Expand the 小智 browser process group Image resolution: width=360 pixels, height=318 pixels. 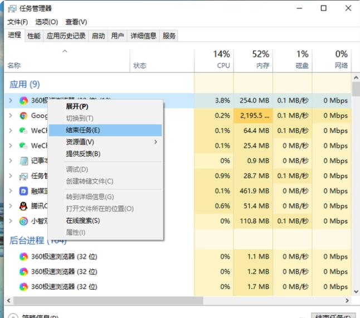11,221
